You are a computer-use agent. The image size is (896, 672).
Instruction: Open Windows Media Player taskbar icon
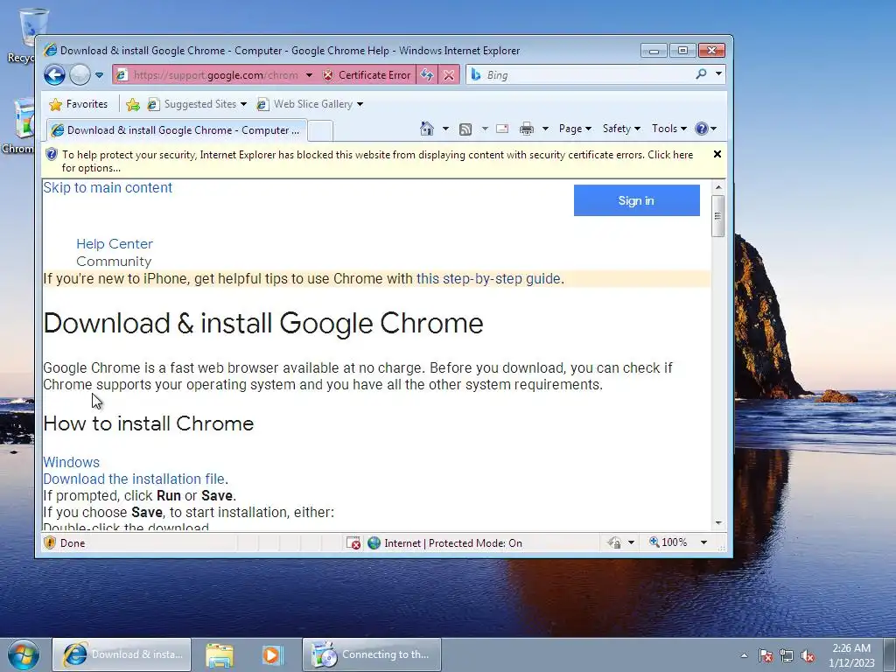(272, 655)
